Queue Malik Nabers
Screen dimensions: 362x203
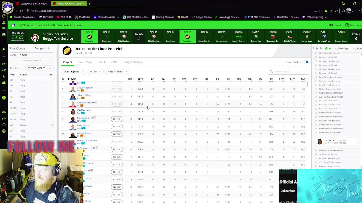click(117, 119)
